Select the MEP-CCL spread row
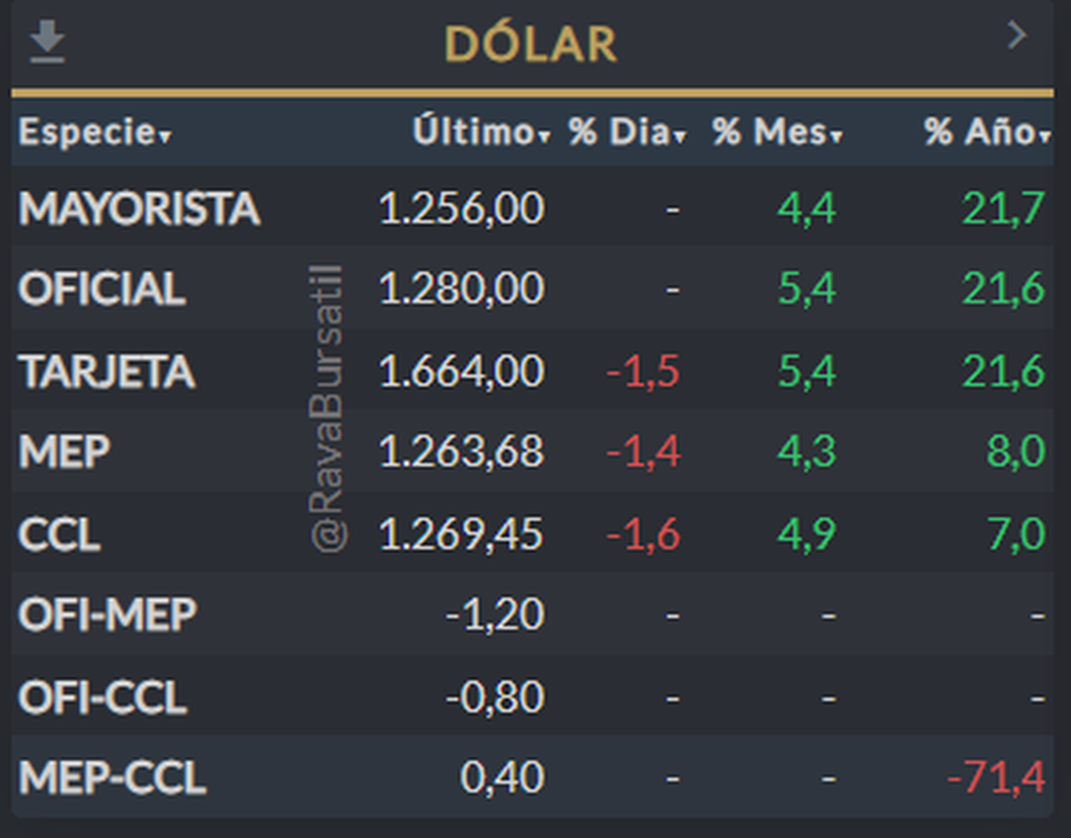 point(533,778)
